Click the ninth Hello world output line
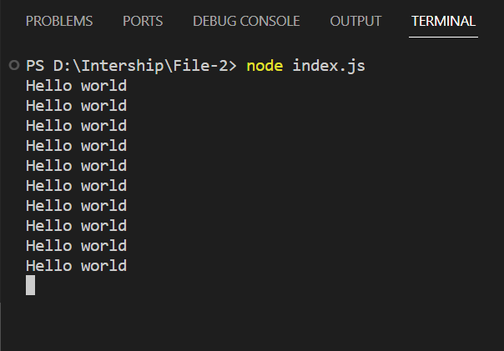 click(77, 246)
